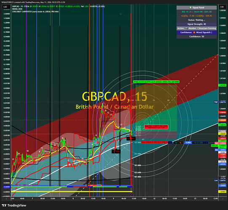Open the left CAD currency selector
228x210 pixels.
pos(5,7)
